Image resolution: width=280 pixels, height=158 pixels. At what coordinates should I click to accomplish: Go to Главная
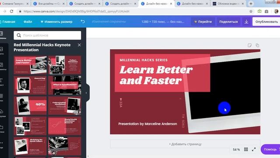pyautogui.click(x=8, y=22)
